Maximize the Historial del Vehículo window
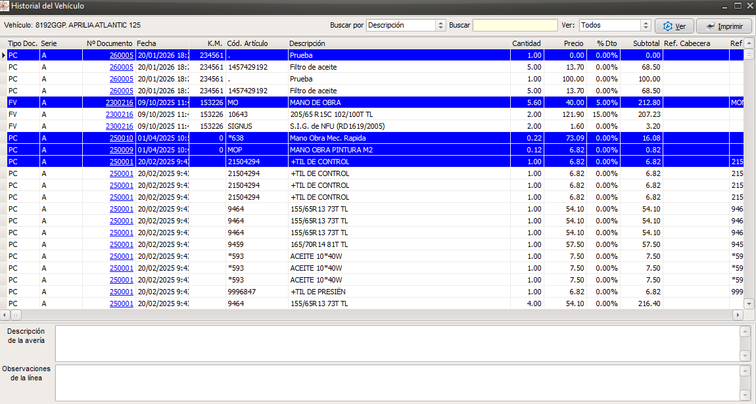This screenshot has height=404, width=756. click(738, 6)
